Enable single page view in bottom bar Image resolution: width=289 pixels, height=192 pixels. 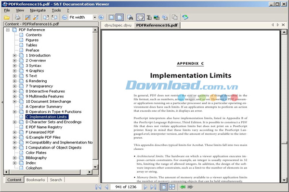164,187
